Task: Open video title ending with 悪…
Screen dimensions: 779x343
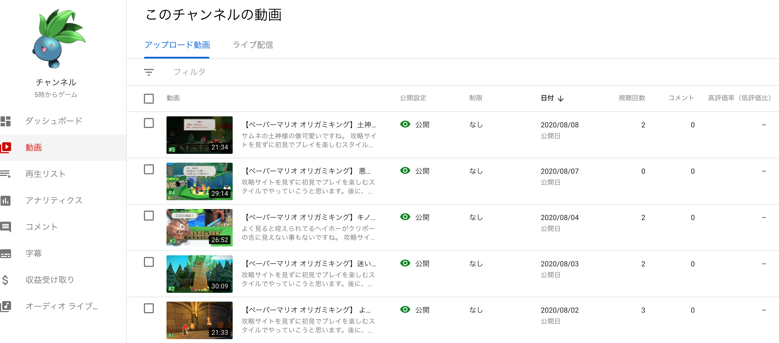Action: pyautogui.click(x=307, y=171)
